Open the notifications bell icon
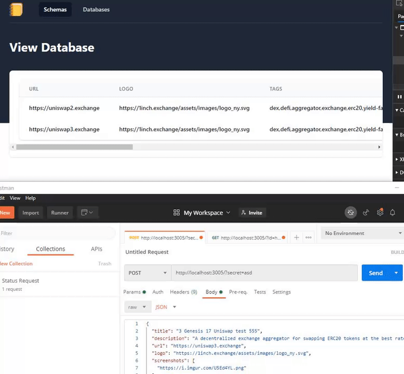The width and height of the screenshot is (404, 374). pyautogui.click(x=393, y=212)
